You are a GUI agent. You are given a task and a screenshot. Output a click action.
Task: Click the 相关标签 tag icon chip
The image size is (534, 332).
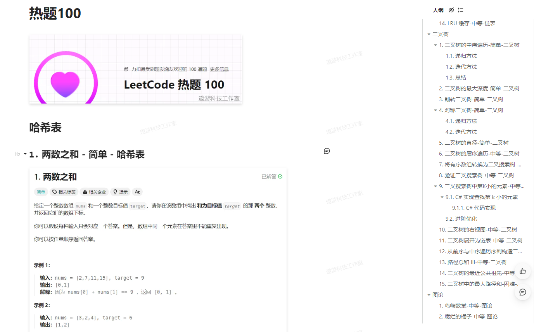pyautogui.click(x=64, y=192)
